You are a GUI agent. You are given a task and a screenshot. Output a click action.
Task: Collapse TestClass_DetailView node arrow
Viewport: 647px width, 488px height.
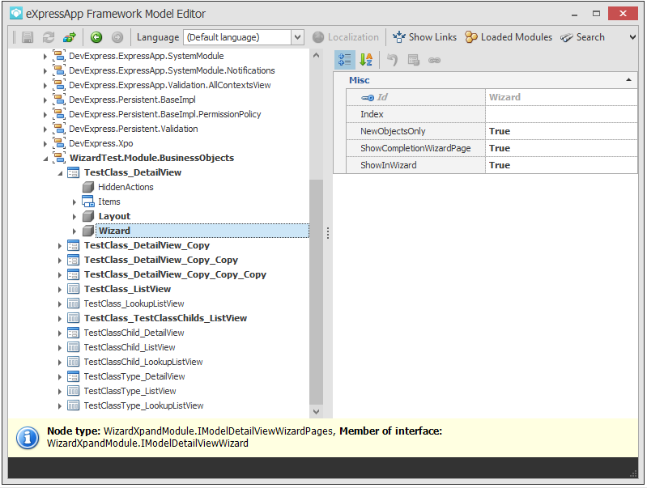click(60, 173)
